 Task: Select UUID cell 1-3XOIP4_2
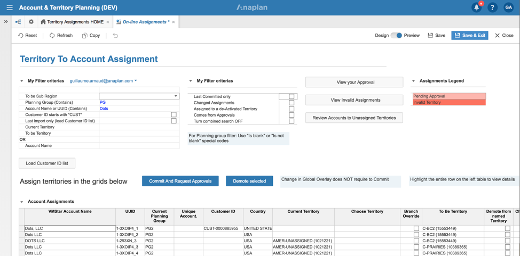(x=130, y=235)
